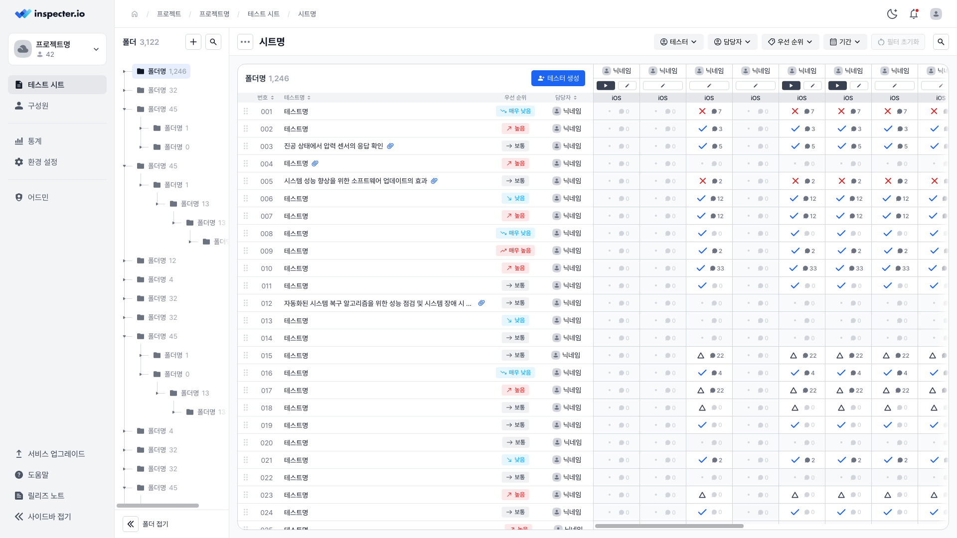Open test sheet search icon
This screenshot has width=957, height=538.
coord(941,42)
